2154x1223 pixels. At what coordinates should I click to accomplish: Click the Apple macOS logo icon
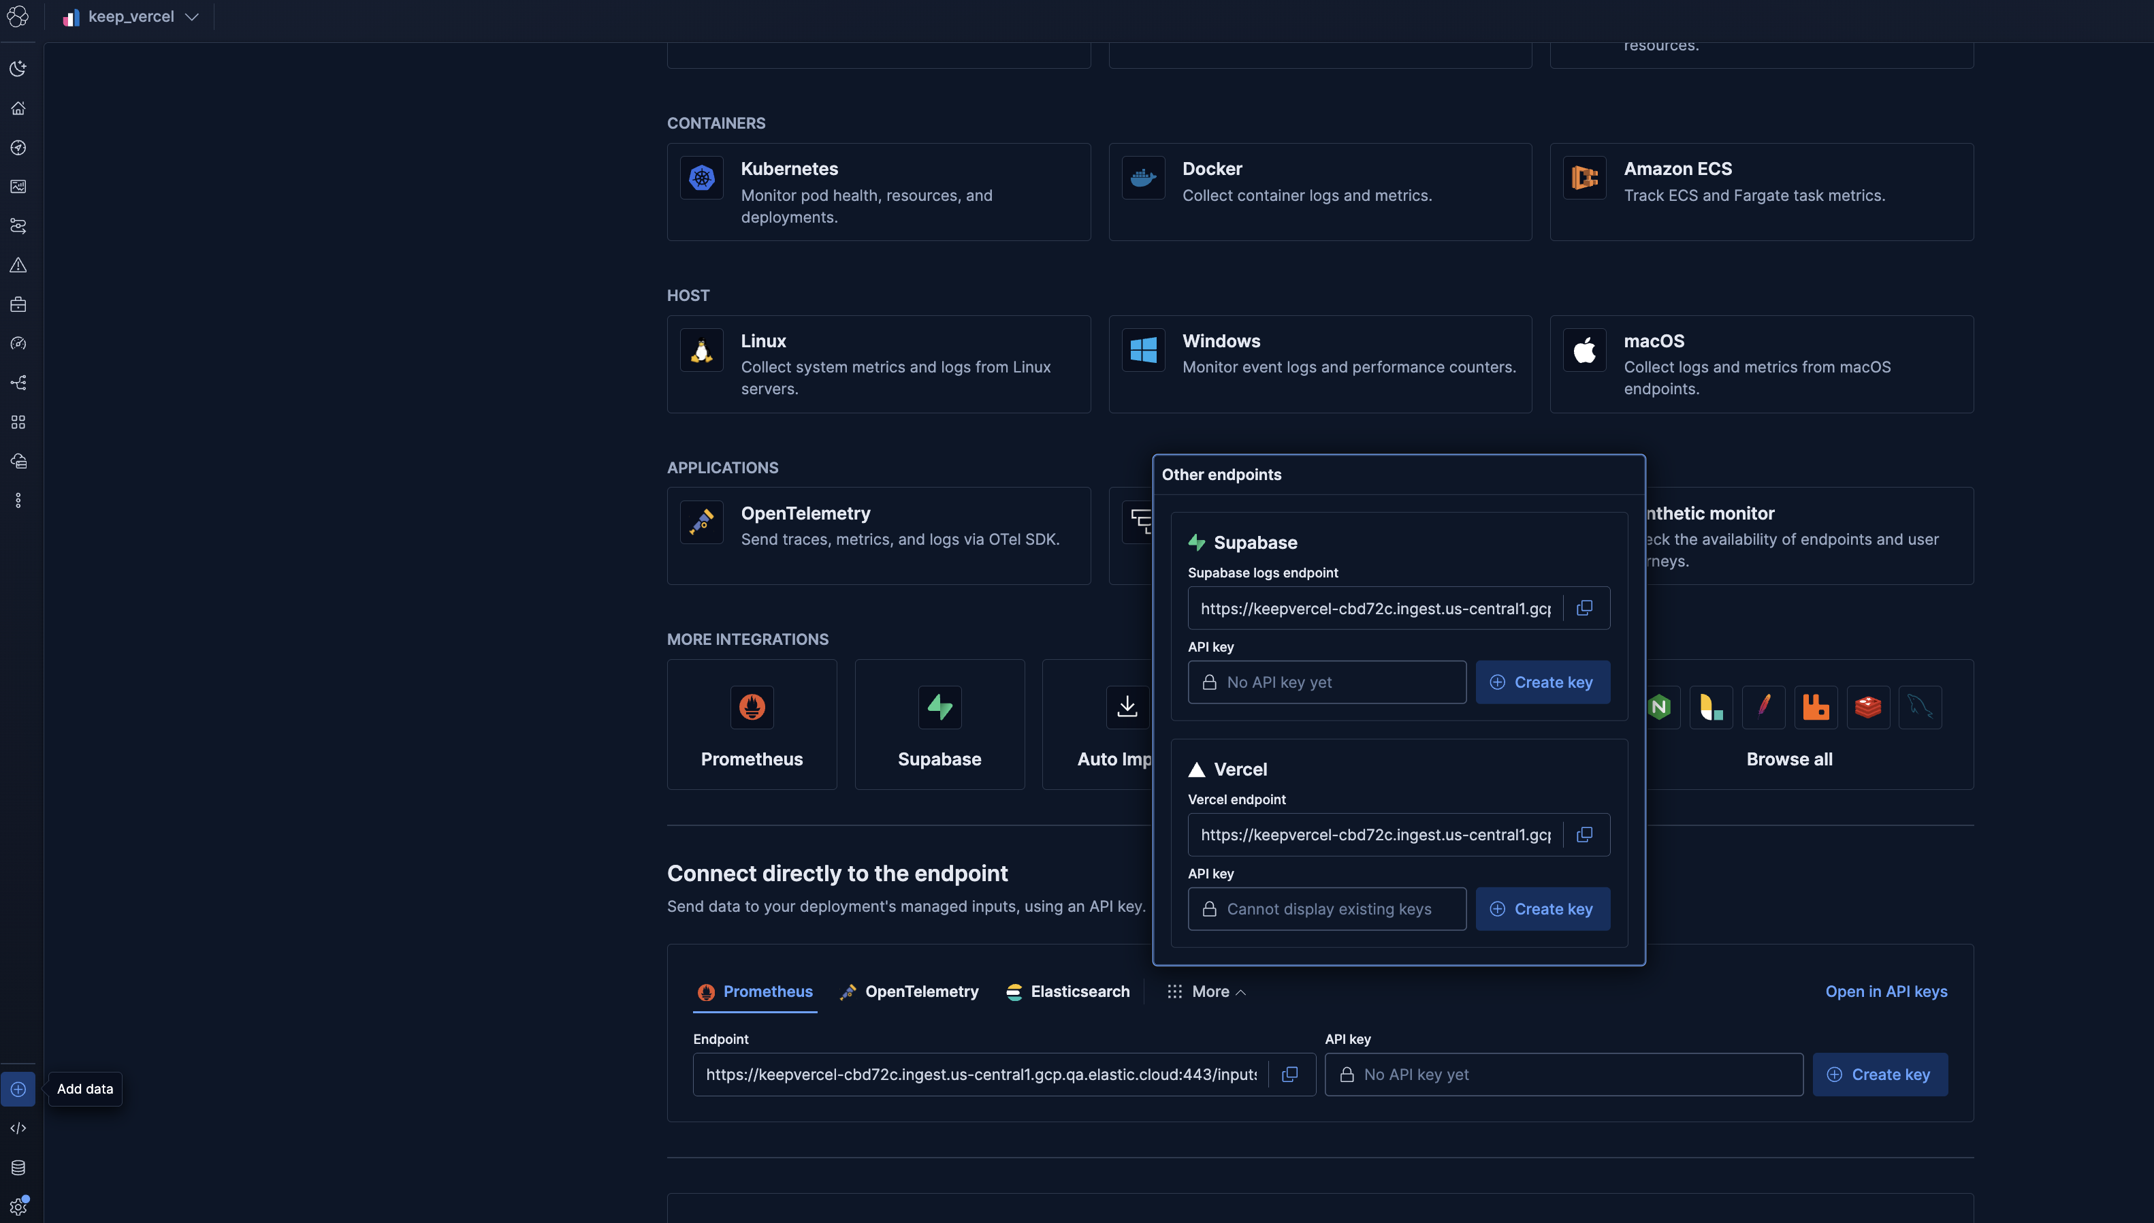[1585, 350]
